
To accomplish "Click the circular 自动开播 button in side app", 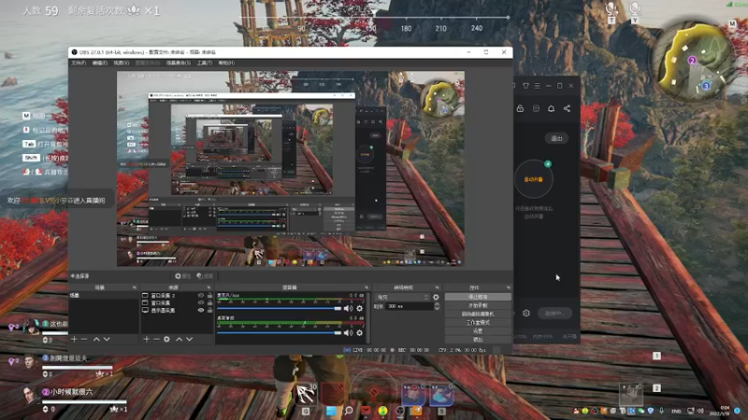I will [x=533, y=179].
